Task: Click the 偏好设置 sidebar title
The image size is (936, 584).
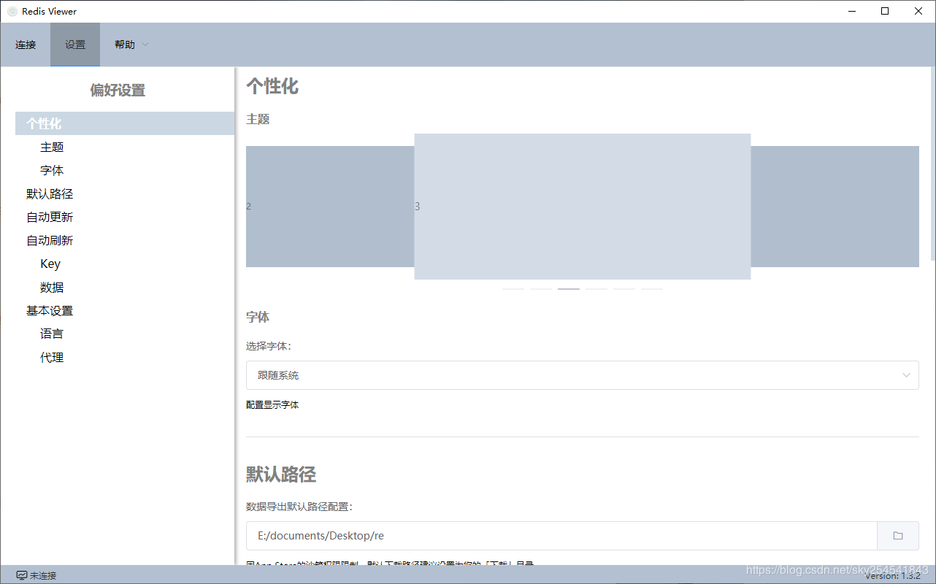Action: [x=118, y=91]
